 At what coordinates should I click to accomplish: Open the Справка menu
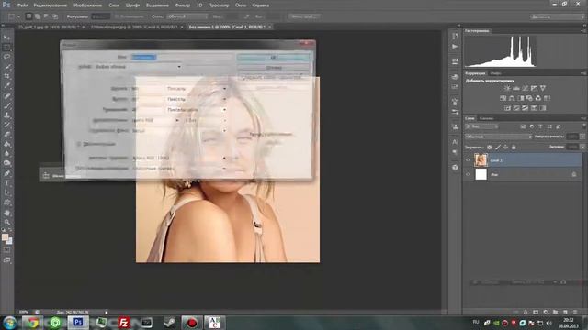tap(261, 5)
